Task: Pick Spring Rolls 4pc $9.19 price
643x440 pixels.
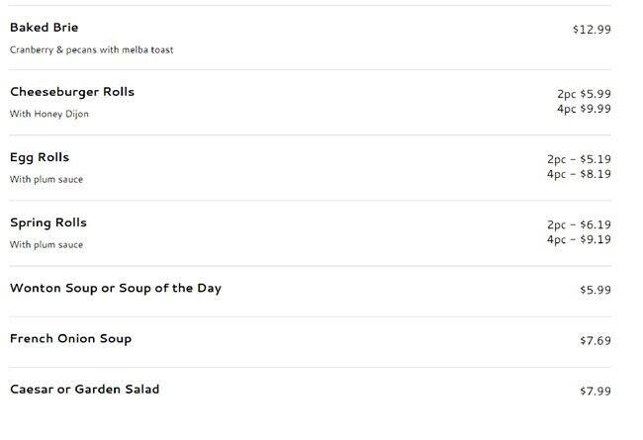Action: [579, 239]
